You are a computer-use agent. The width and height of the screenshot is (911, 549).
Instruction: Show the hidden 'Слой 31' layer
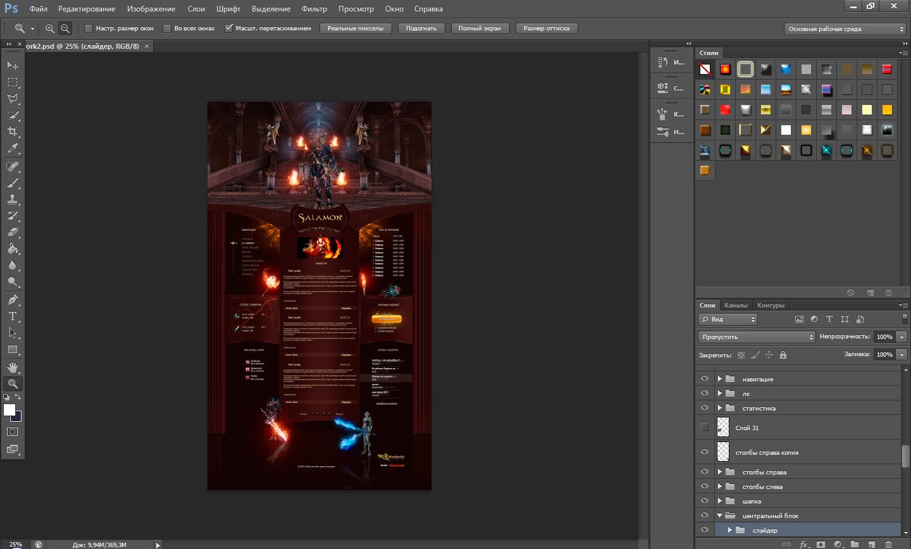[x=705, y=428]
